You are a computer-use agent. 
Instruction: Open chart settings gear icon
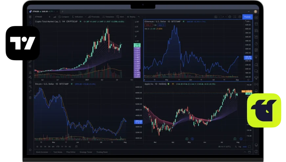tap(230, 17)
